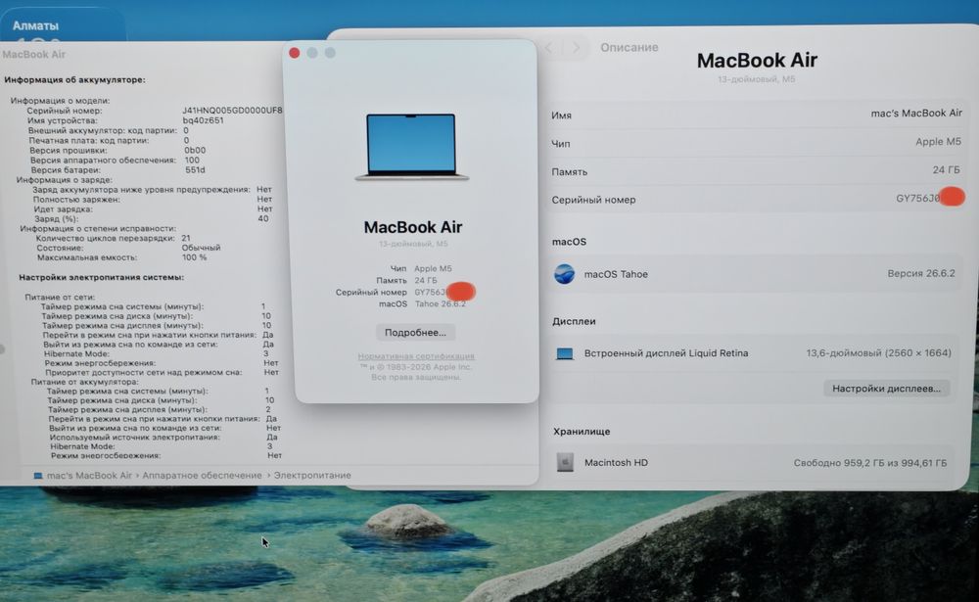Click the Описание title in settings toolbar
This screenshot has height=602, width=979.
pos(629,47)
